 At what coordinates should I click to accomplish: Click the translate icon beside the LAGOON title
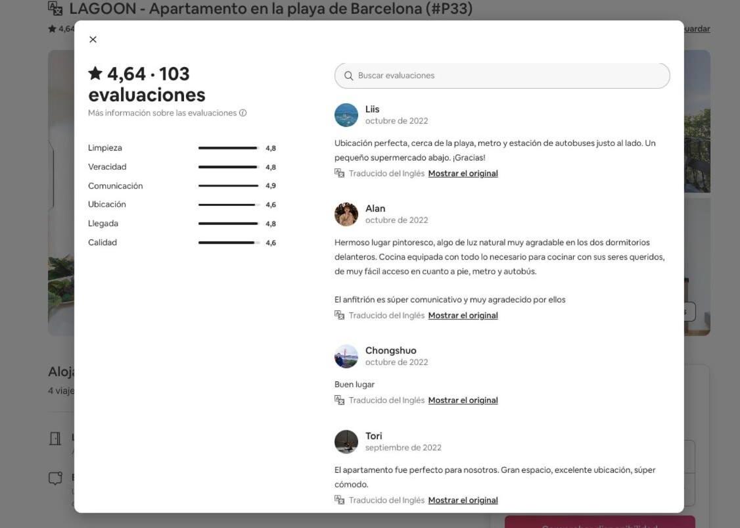click(x=55, y=9)
